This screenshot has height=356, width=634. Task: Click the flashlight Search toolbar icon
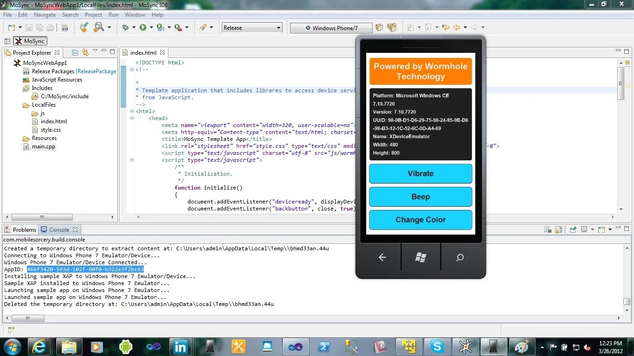tap(203, 28)
